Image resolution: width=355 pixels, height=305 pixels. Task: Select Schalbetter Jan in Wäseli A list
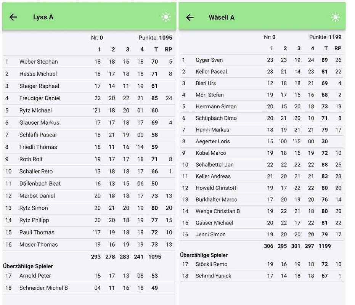pyautogui.click(x=214, y=165)
